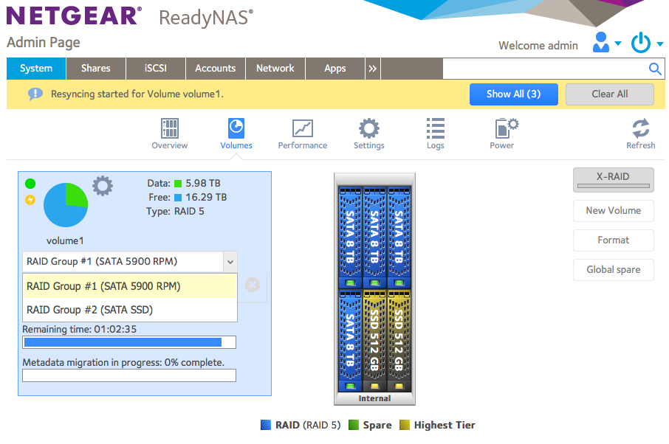Click the volume1 usage pie chart
669x444 pixels.
[66, 205]
